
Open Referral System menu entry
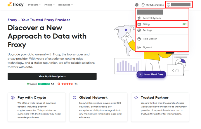162,18
